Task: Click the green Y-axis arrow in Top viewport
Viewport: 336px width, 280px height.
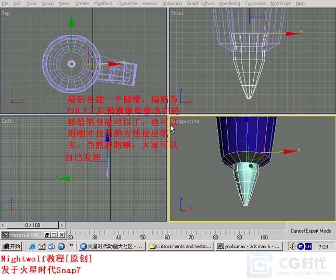Action: pyautogui.click(x=71, y=21)
